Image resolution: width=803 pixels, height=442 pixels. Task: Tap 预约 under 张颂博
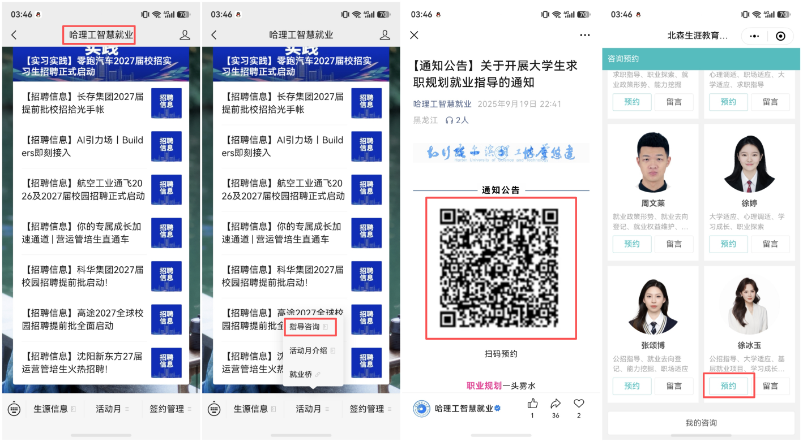[x=632, y=386]
